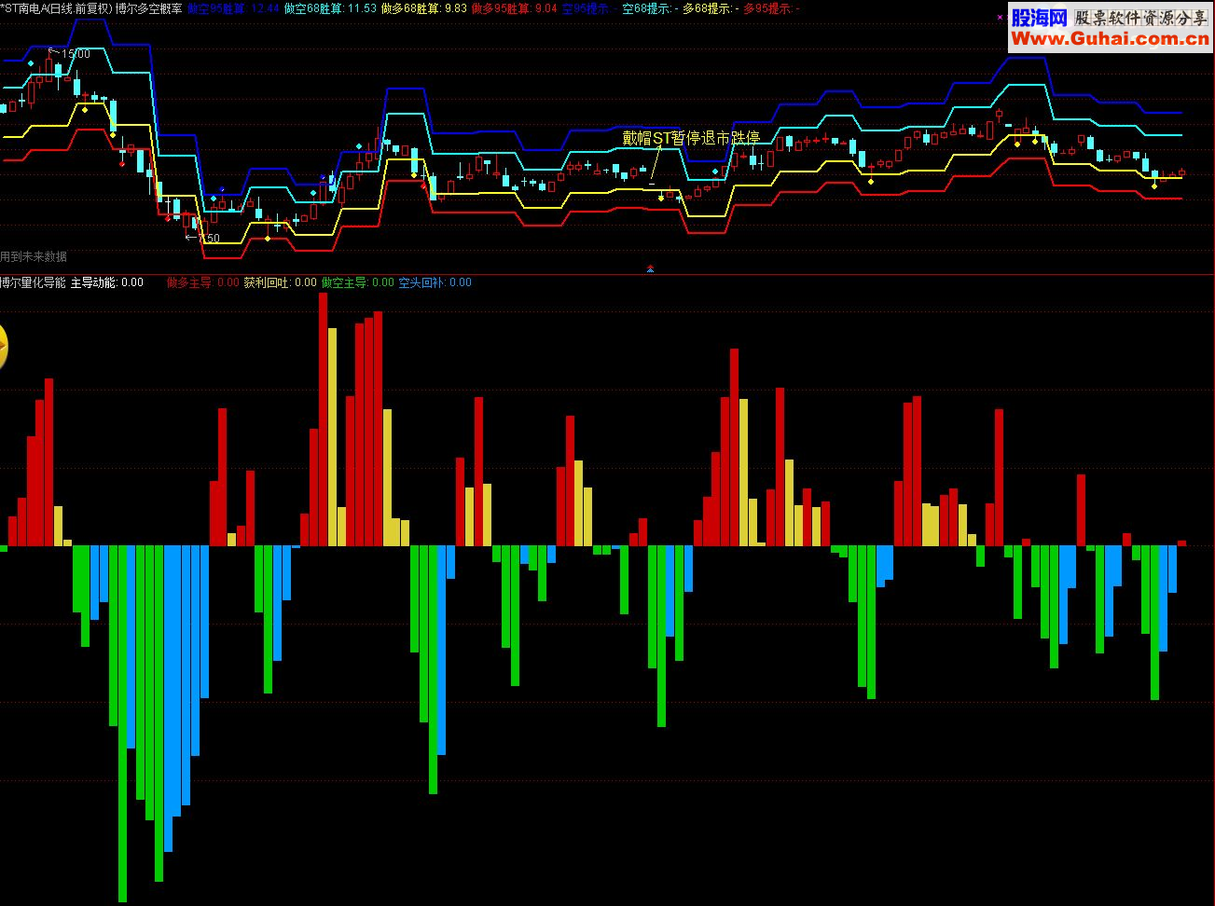Click the 做空主导: 0.00 readout
Viewport: 1215px width, 906px height.
(358, 282)
